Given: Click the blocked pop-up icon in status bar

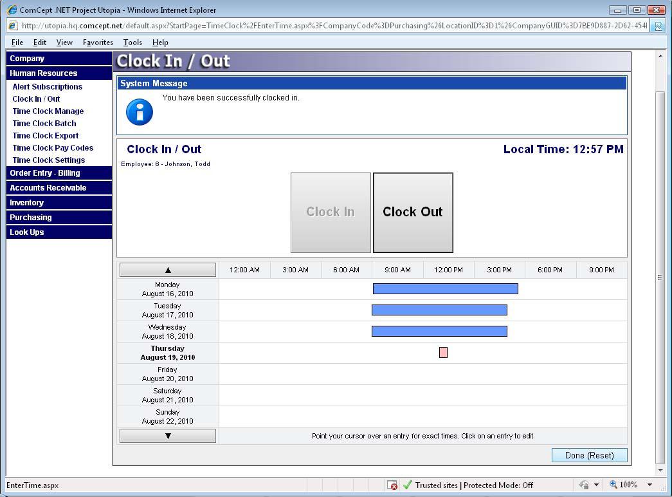Looking at the screenshot, I should pos(393,485).
